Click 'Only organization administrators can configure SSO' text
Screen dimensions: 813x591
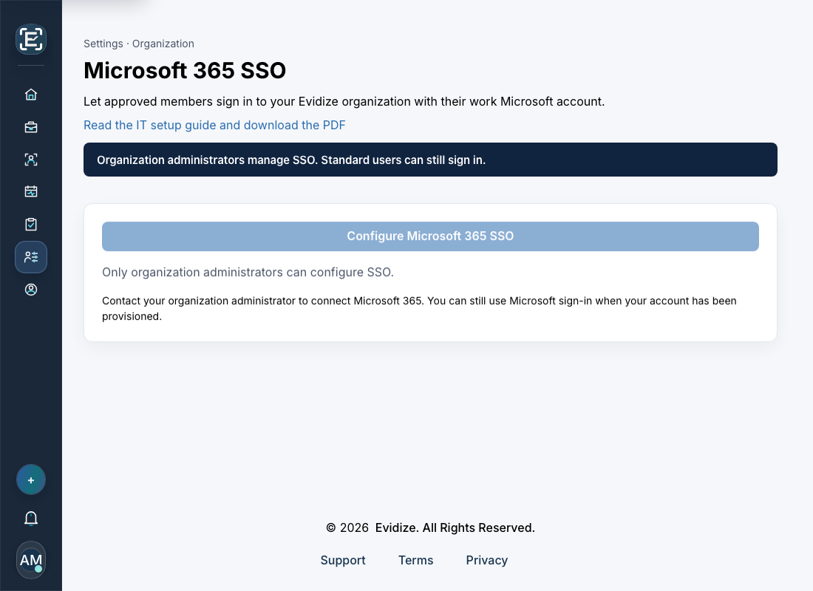(x=248, y=272)
